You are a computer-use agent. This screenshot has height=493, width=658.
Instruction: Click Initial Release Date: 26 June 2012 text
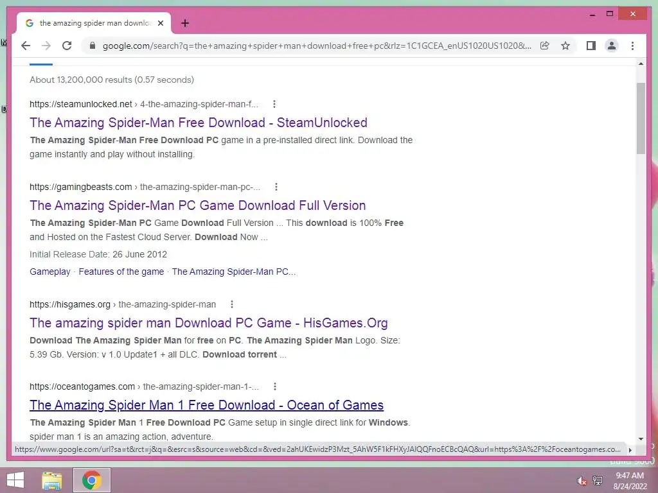[x=98, y=254]
